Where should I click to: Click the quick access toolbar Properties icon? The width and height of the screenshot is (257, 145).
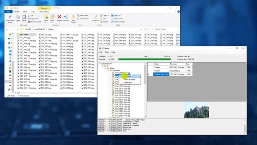[x=12, y=8]
